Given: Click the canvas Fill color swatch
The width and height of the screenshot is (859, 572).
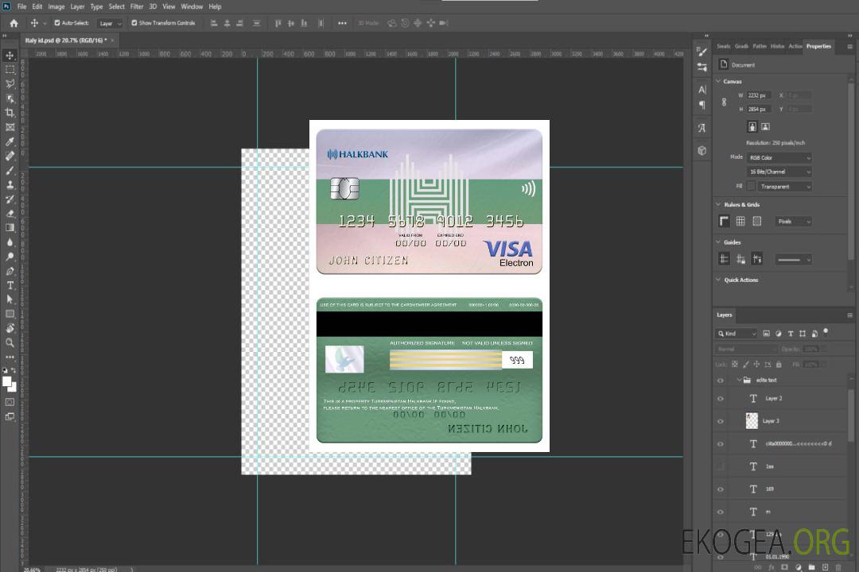Looking at the screenshot, I should coord(751,187).
